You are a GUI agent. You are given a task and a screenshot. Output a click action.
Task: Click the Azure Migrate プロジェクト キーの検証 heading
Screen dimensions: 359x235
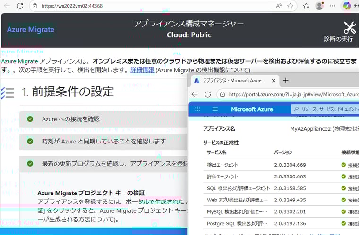point(91,193)
